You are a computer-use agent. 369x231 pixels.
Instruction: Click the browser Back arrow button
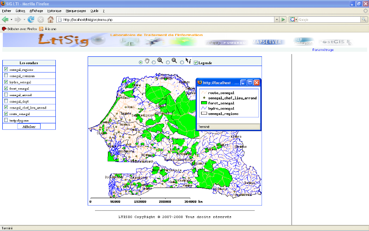pos(6,19)
